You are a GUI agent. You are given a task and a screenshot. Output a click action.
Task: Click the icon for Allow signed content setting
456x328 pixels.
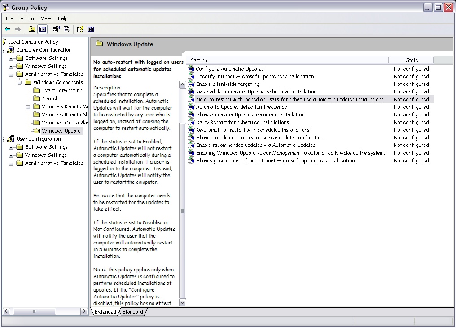click(x=191, y=160)
